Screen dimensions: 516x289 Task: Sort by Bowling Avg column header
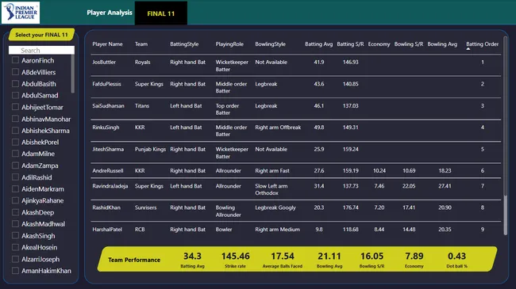click(442, 44)
